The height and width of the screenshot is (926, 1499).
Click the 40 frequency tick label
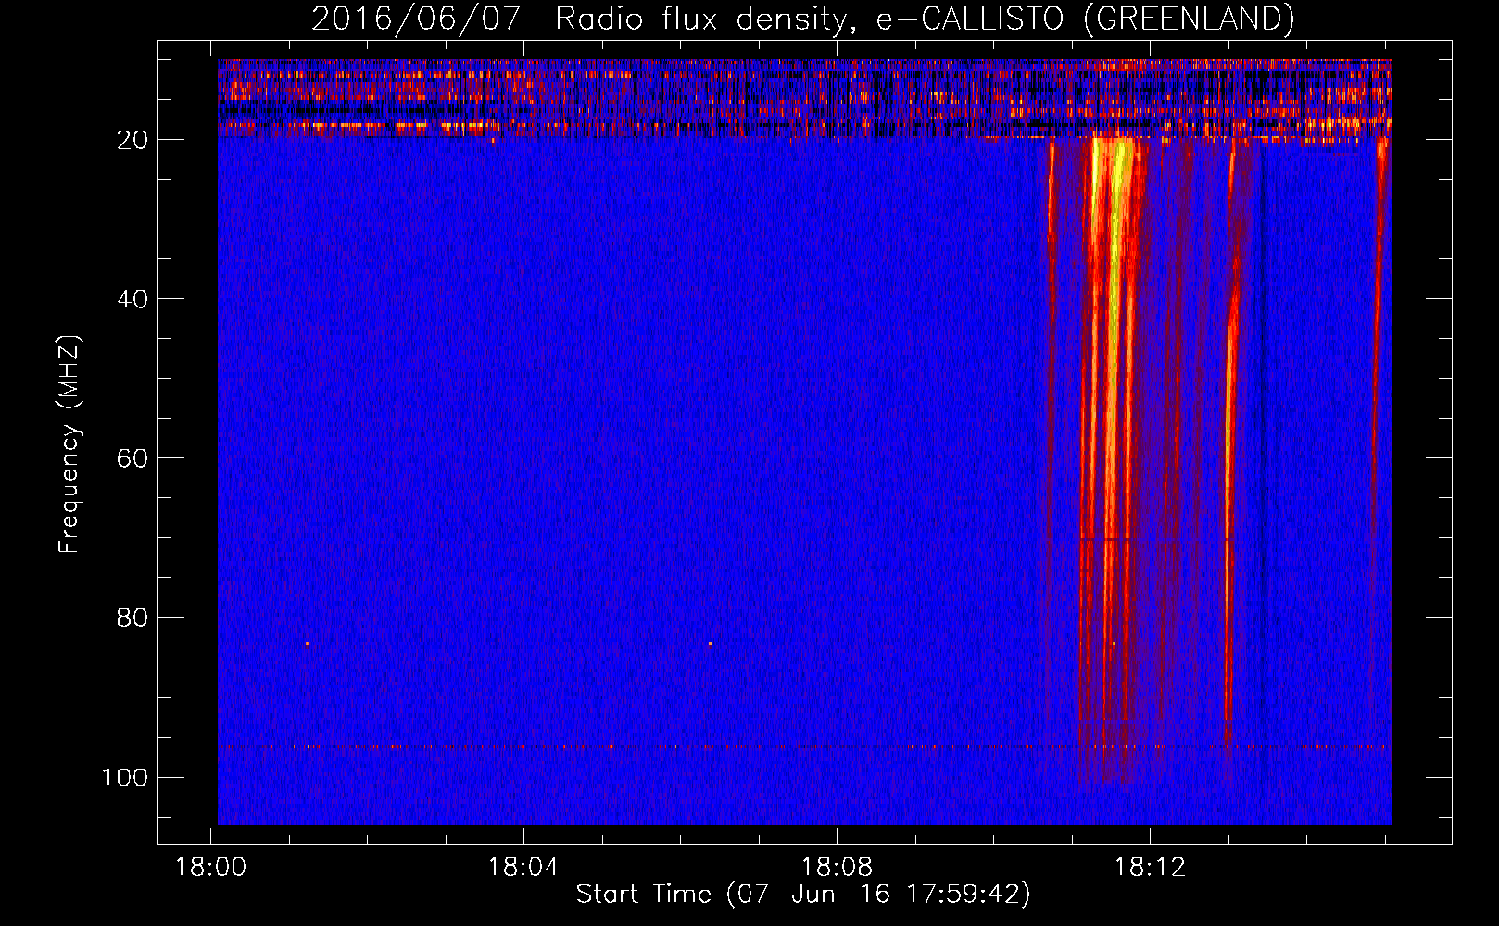tap(132, 299)
